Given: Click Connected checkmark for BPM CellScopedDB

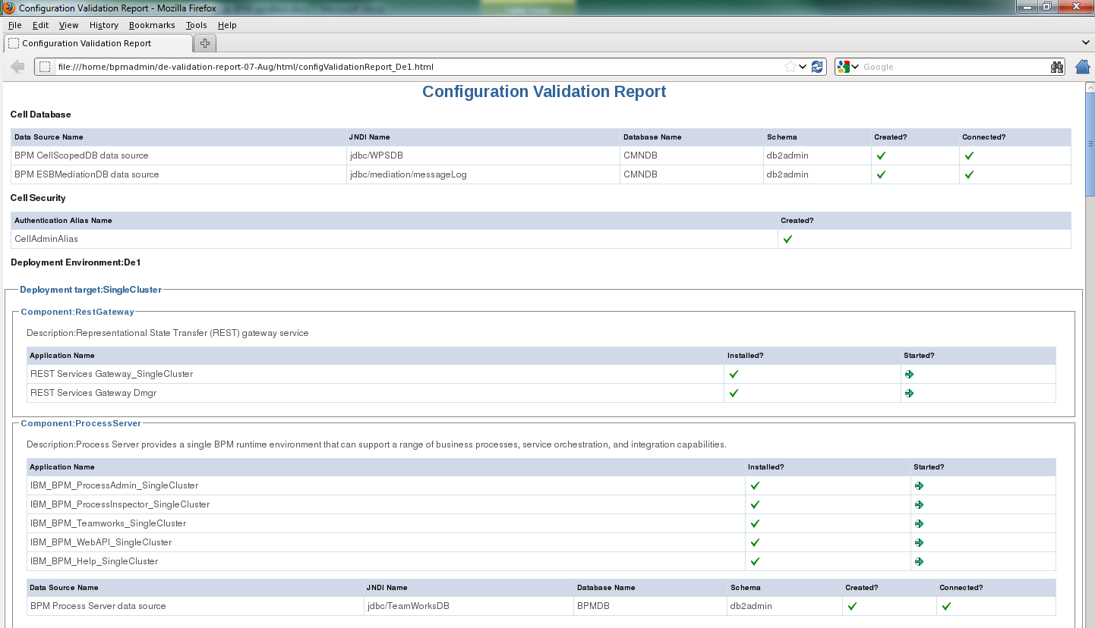Looking at the screenshot, I should pyautogui.click(x=969, y=155).
